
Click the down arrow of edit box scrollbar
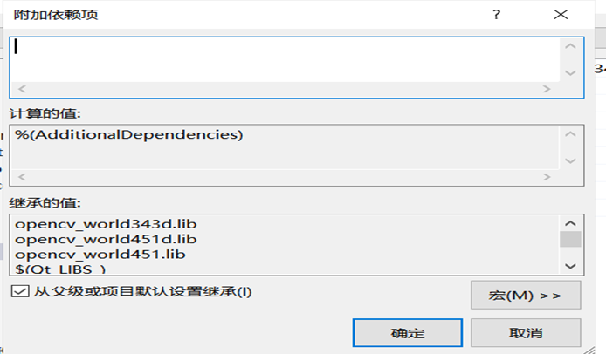(570, 72)
